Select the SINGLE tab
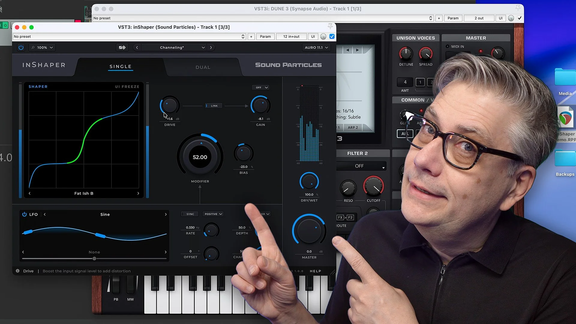Image resolution: width=576 pixels, height=324 pixels. tap(120, 67)
